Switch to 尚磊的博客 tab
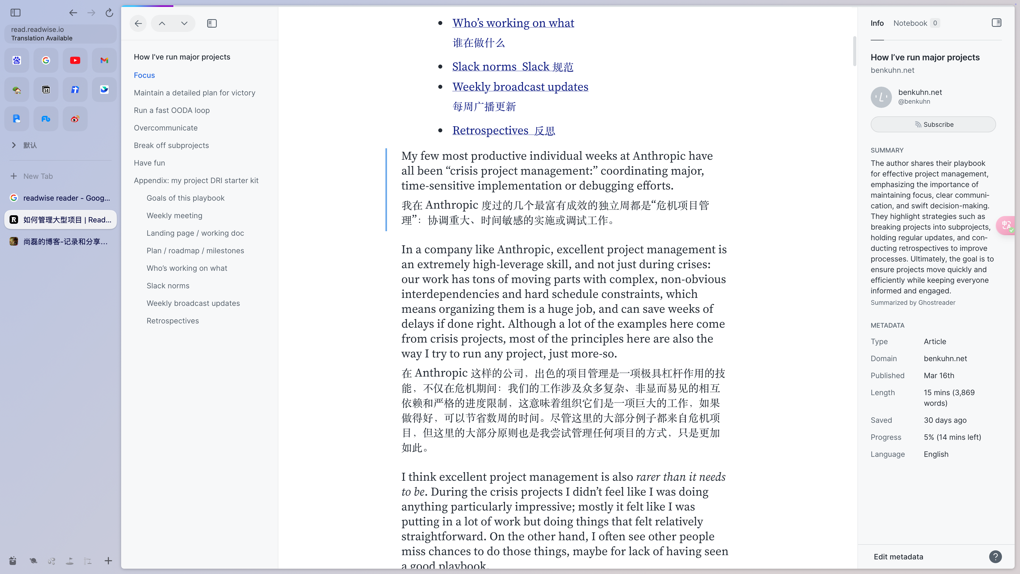The height and width of the screenshot is (574, 1020). click(61, 241)
